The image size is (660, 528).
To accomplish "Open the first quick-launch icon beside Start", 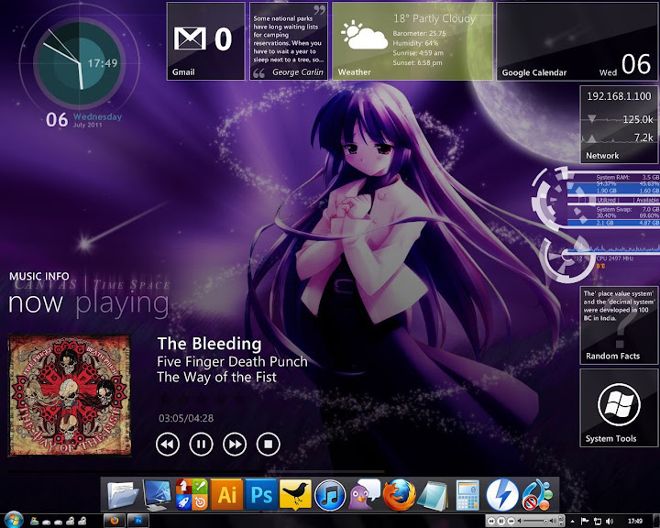I will [x=35, y=522].
